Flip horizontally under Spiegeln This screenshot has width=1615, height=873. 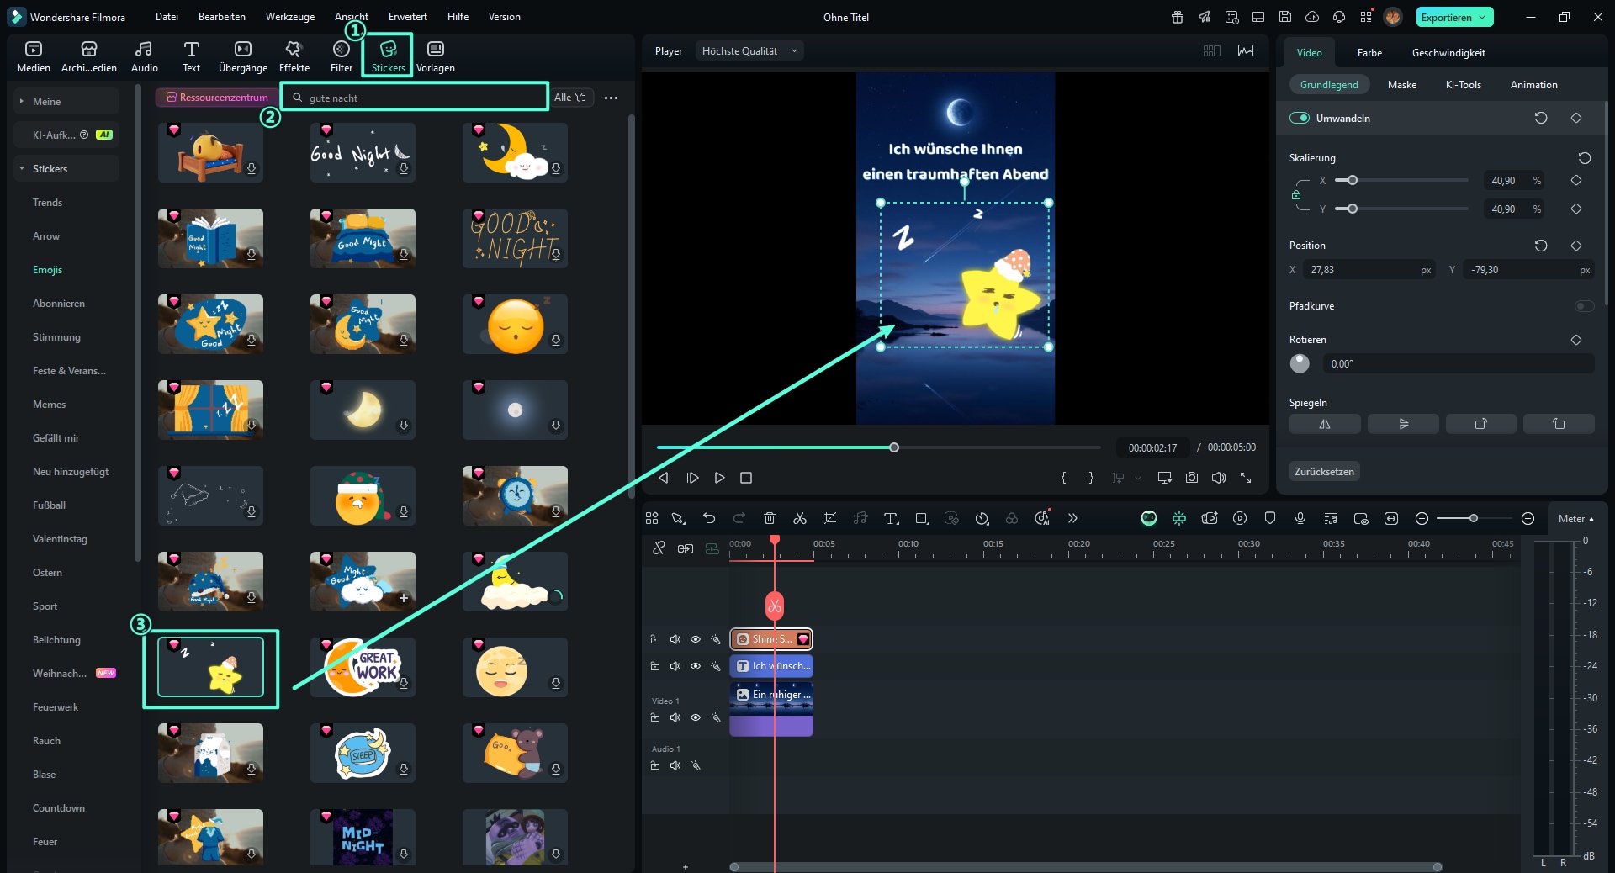pos(1325,424)
